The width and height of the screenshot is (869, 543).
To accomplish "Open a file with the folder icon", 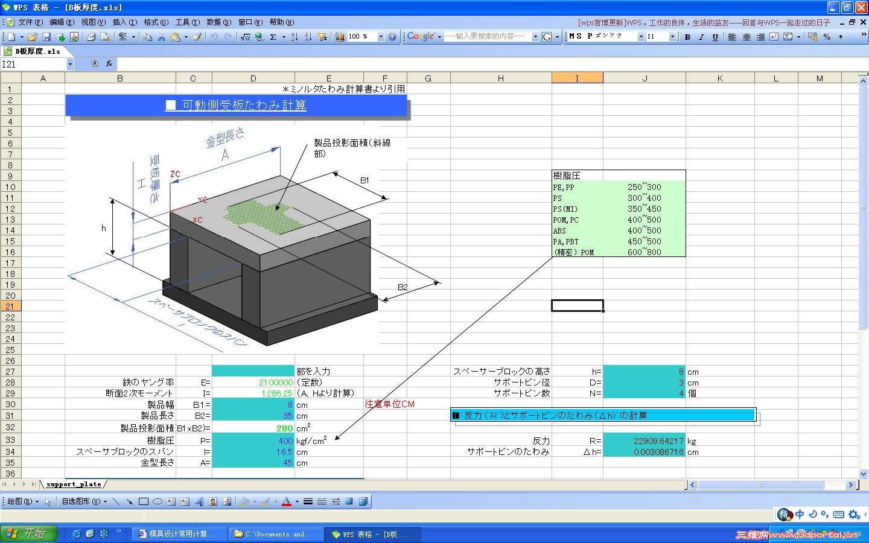I will click(x=33, y=37).
